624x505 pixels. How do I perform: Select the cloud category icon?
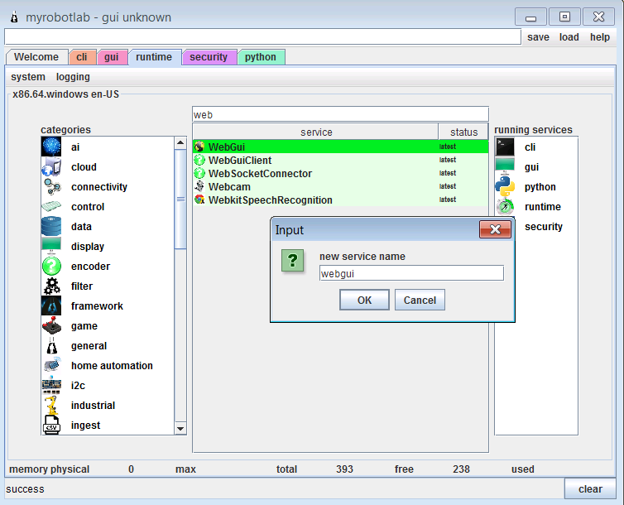51,166
